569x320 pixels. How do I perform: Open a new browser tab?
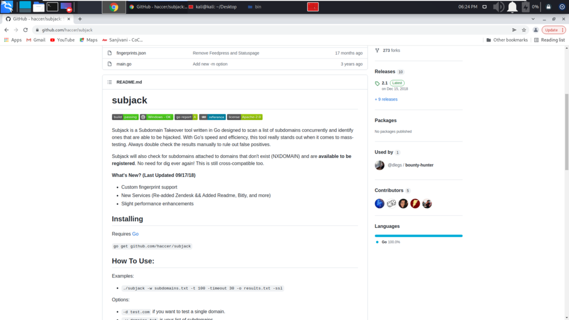click(80, 19)
